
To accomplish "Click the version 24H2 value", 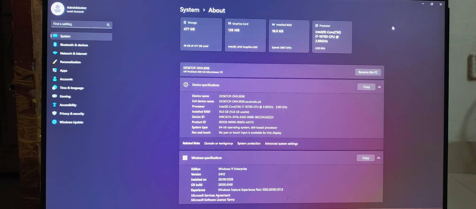I will click(222, 174).
